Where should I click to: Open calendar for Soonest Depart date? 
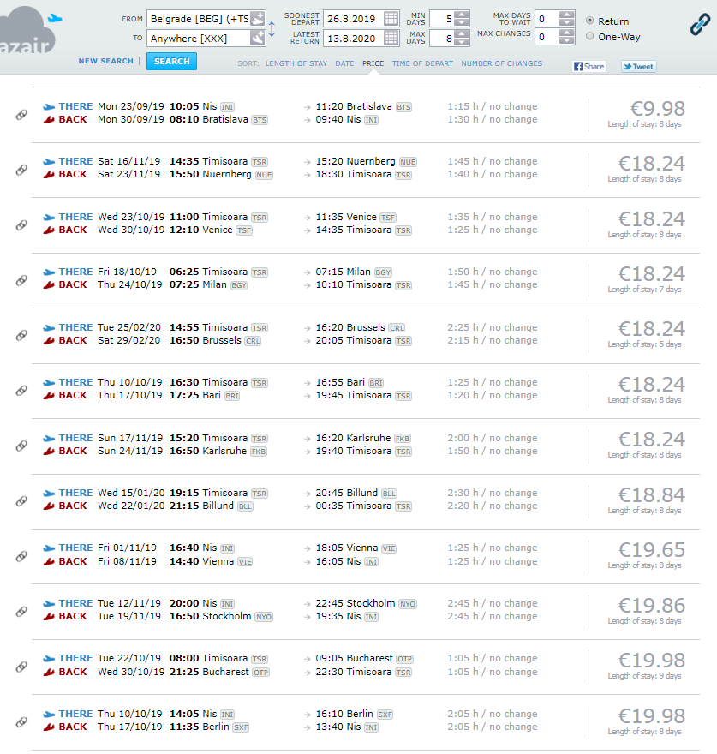point(391,19)
